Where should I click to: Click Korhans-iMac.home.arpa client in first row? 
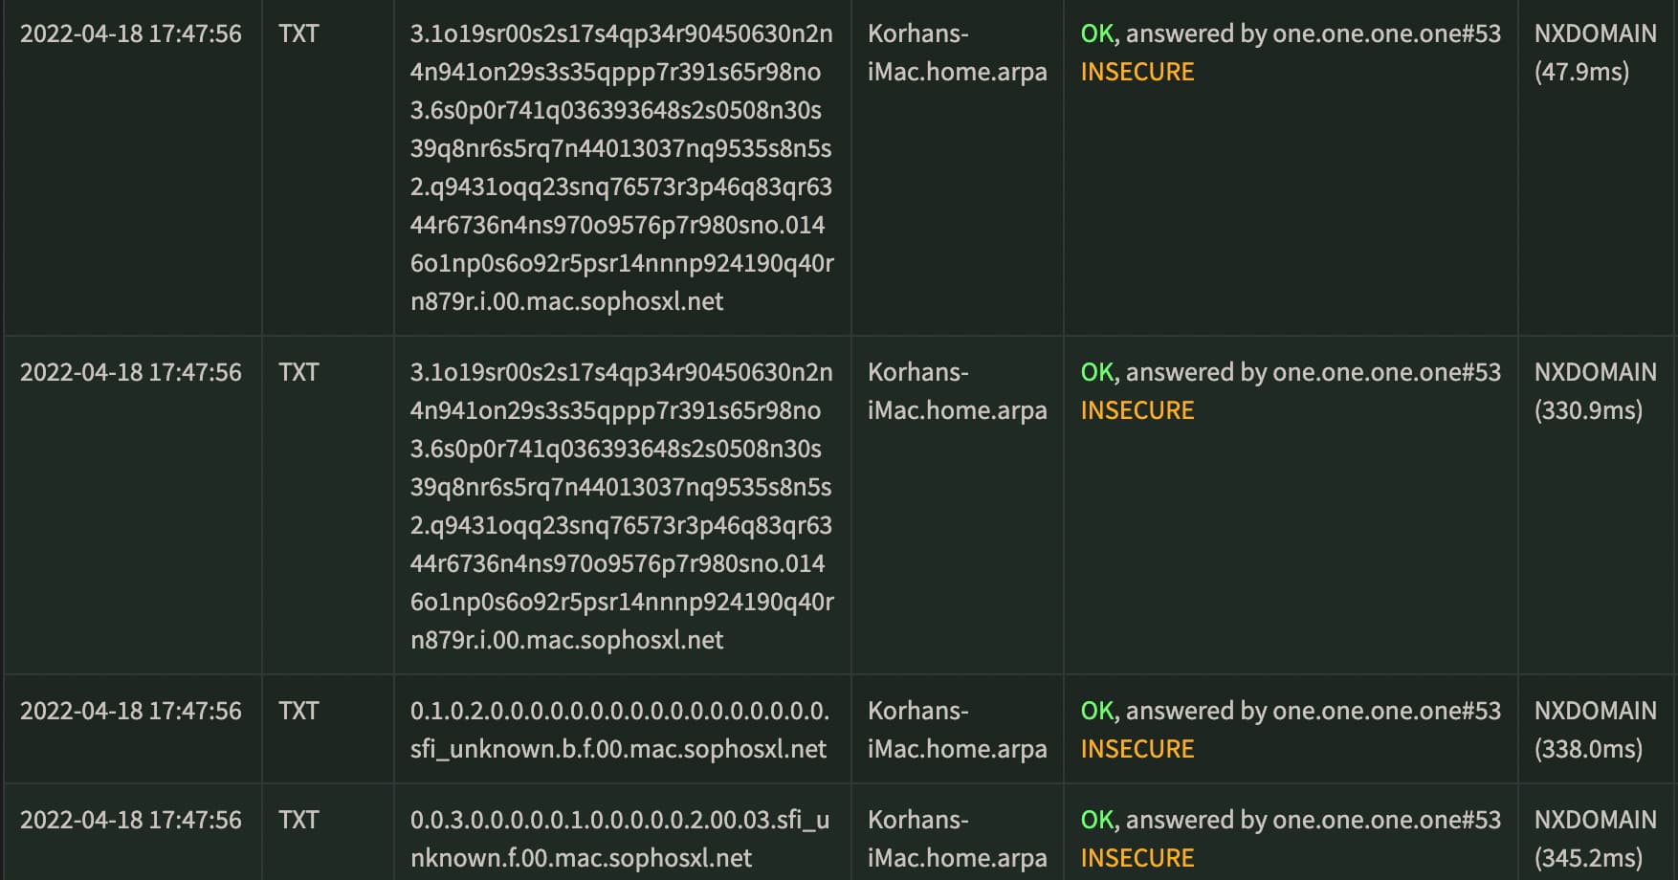point(957,53)
